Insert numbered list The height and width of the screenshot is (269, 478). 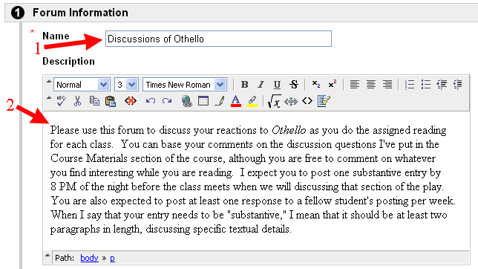[410, 84]
